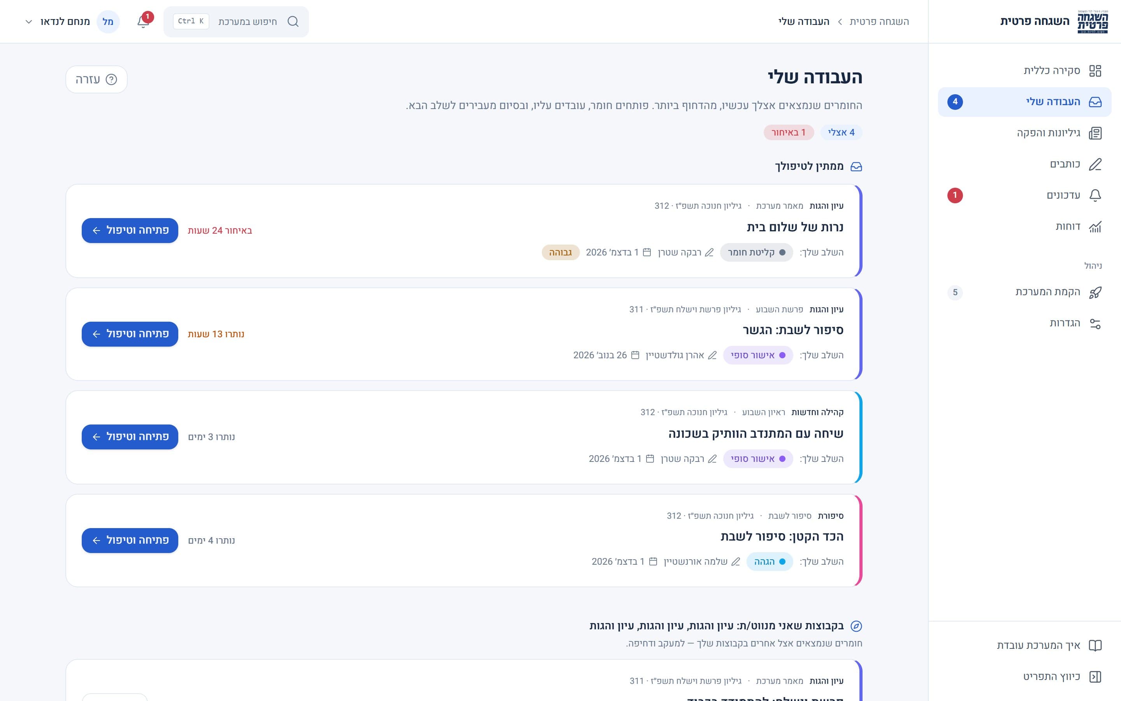
Task: Open גיליונות והפקה sidebar item
Action: pos(1024,133)
